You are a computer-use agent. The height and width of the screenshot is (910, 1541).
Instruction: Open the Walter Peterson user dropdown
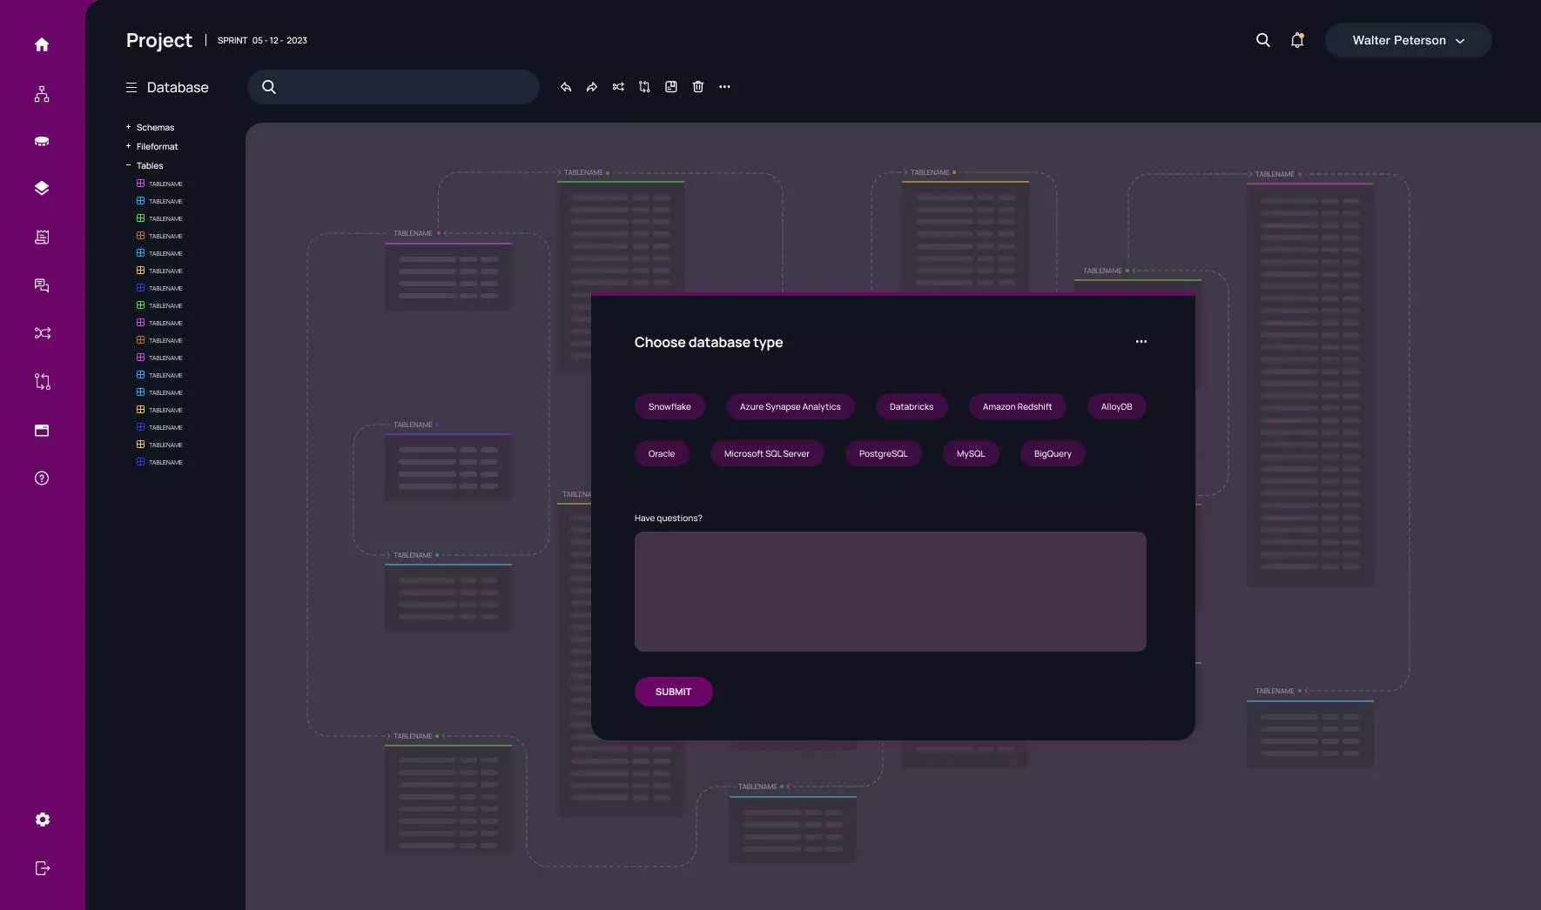(x=1408, y=40)
